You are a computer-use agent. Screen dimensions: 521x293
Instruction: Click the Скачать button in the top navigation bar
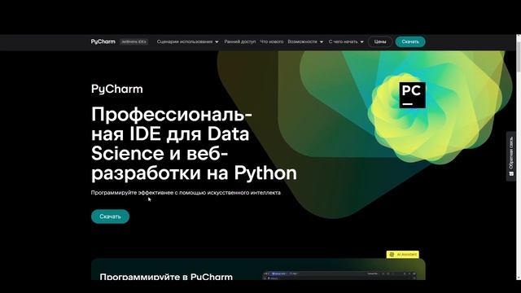pos(410,42)
